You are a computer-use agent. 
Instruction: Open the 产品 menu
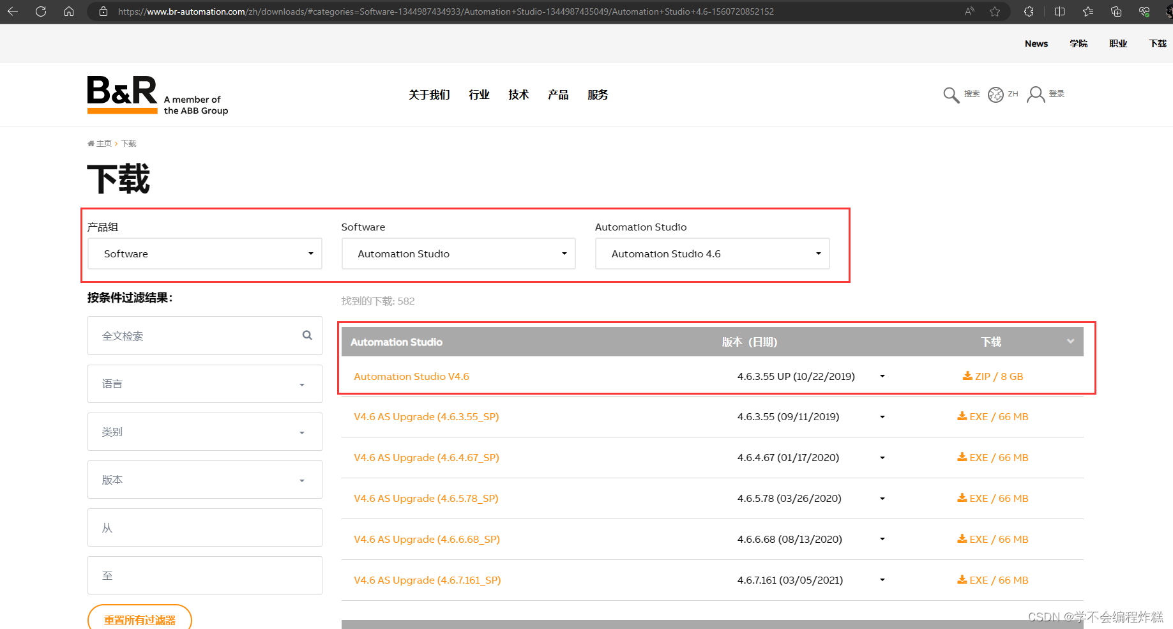(x=558, y=95)
